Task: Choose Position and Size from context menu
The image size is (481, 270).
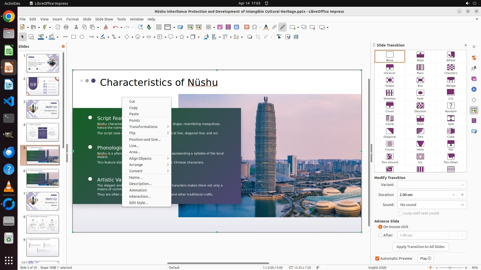Action: (145, 139)
